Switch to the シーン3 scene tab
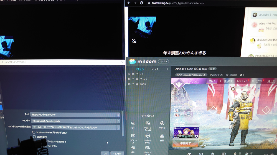This screenshot has height=155, width=277. click(x=154, y=69)
